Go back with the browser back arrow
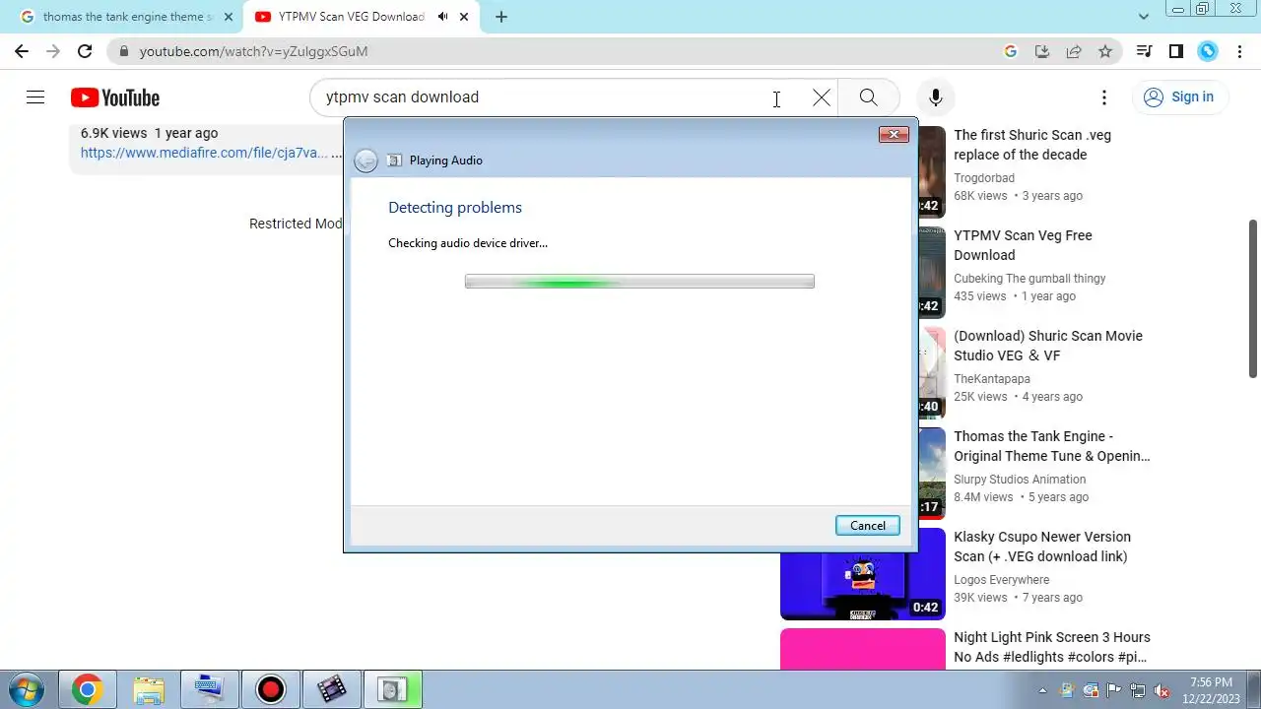Image resolution: width=1261 pixels, height=709 pixels. pyautogui.click(x=22, y=51)
